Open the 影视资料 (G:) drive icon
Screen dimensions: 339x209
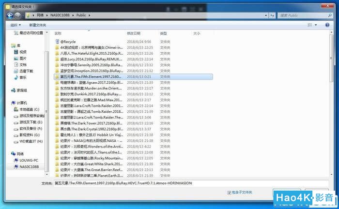(16, 135)
